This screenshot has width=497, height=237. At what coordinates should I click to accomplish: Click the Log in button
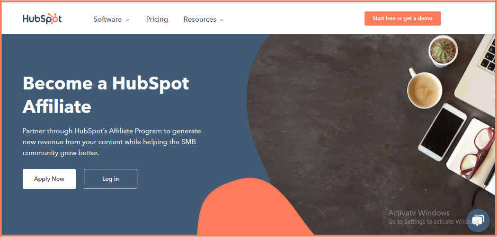[x=110, y=179]
